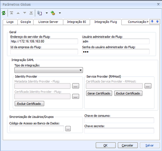Click the green refresh icon

pos(4,13)
